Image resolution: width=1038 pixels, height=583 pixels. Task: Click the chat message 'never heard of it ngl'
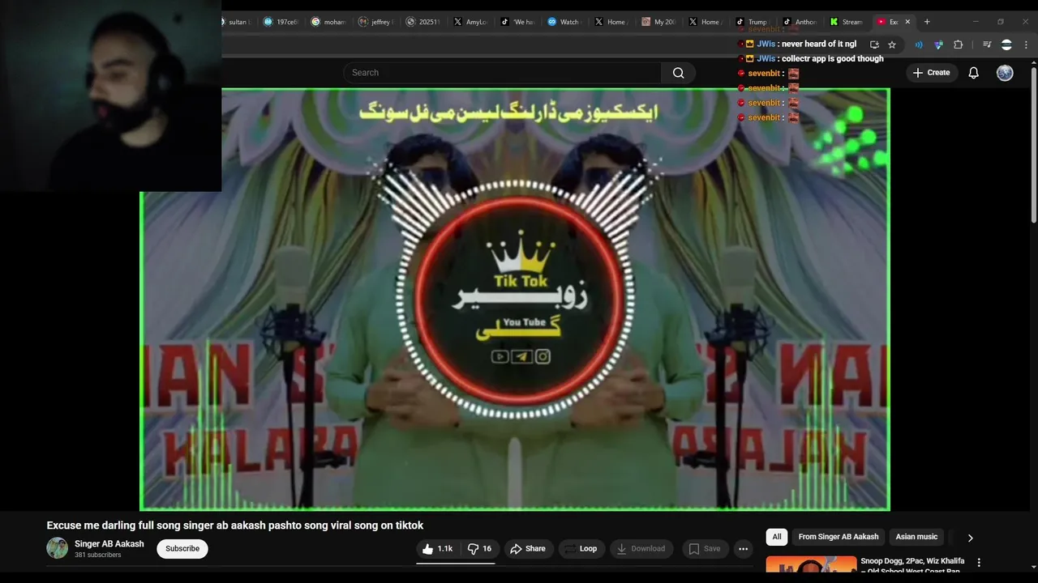coord(818,44)
